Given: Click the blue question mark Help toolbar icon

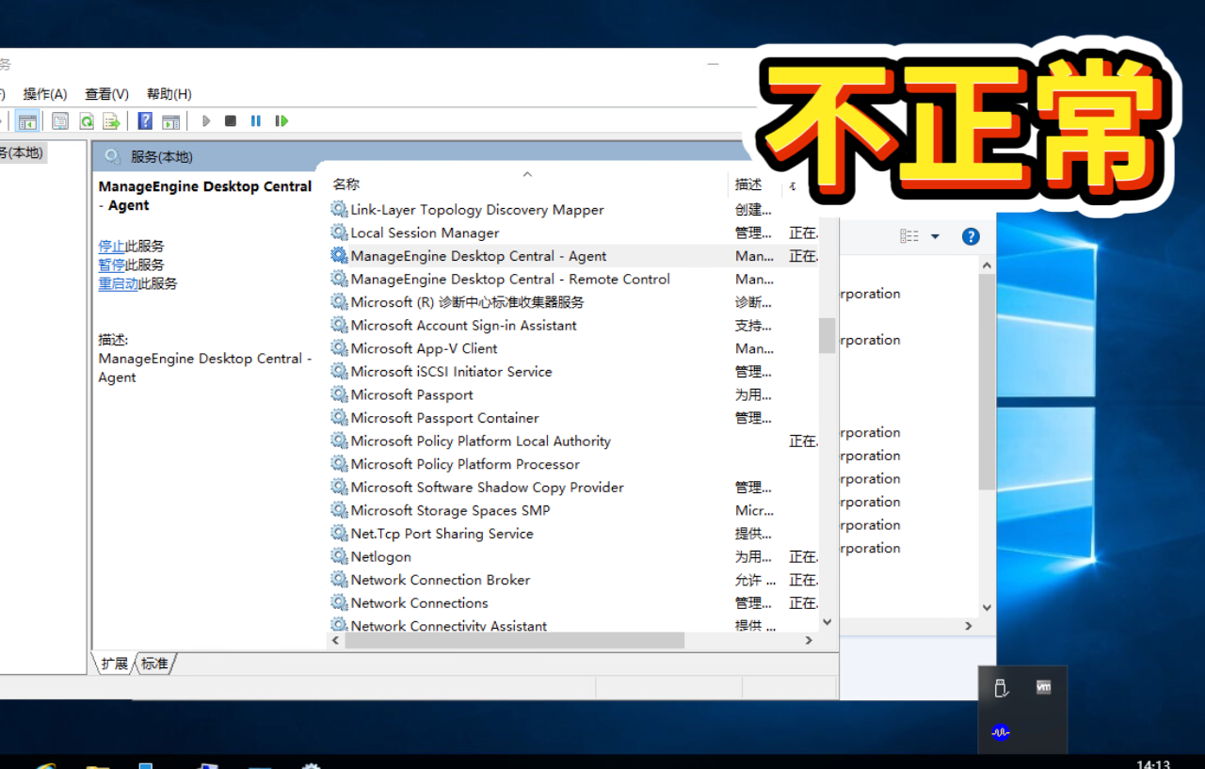Looking at the screenshot, I should pos(145,121).
